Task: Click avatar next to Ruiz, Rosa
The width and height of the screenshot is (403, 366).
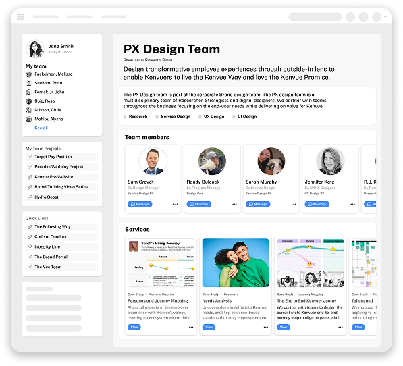Action: [29, 101]
